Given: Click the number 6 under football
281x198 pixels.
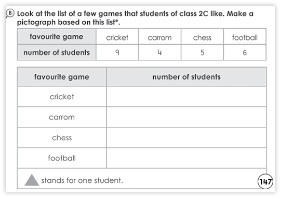Looking at the screenshot, I should 245,52.
